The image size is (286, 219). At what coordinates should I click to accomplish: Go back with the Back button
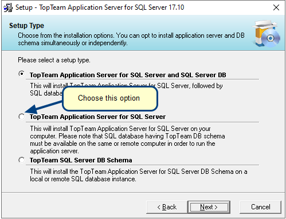(x=167, y=207)
